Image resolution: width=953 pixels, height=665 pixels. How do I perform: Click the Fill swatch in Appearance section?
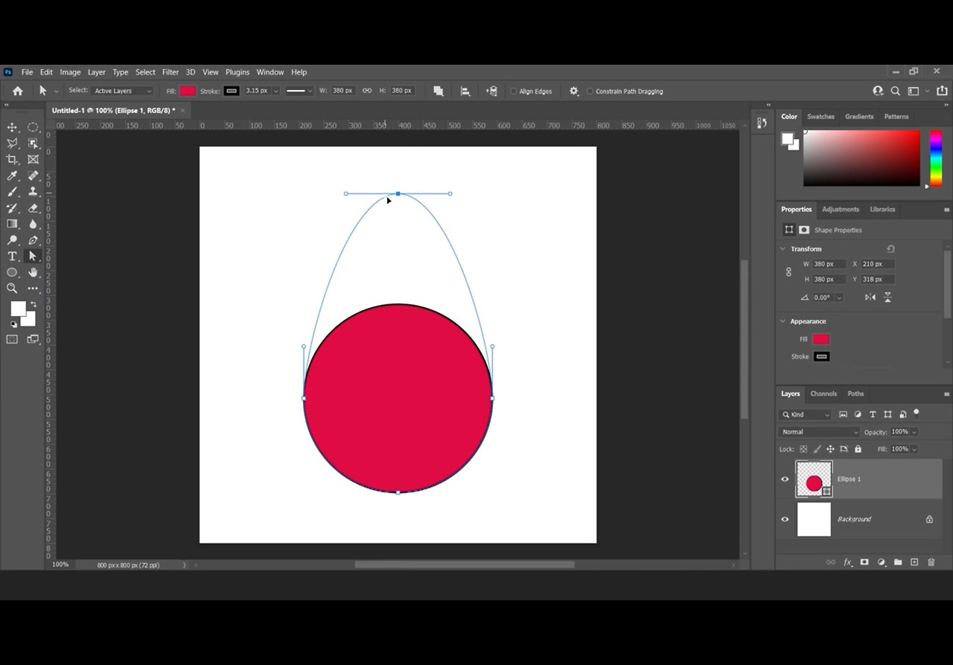(x=820, y=339)
